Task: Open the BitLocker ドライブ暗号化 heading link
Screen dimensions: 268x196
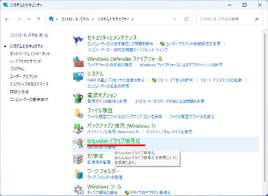Action: [114, 141]
